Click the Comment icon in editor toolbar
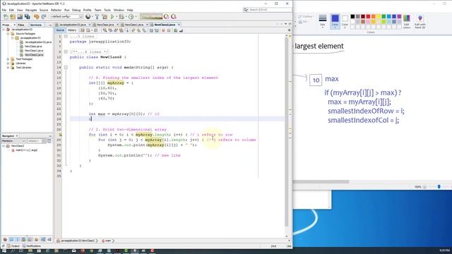 click(176, 30)
